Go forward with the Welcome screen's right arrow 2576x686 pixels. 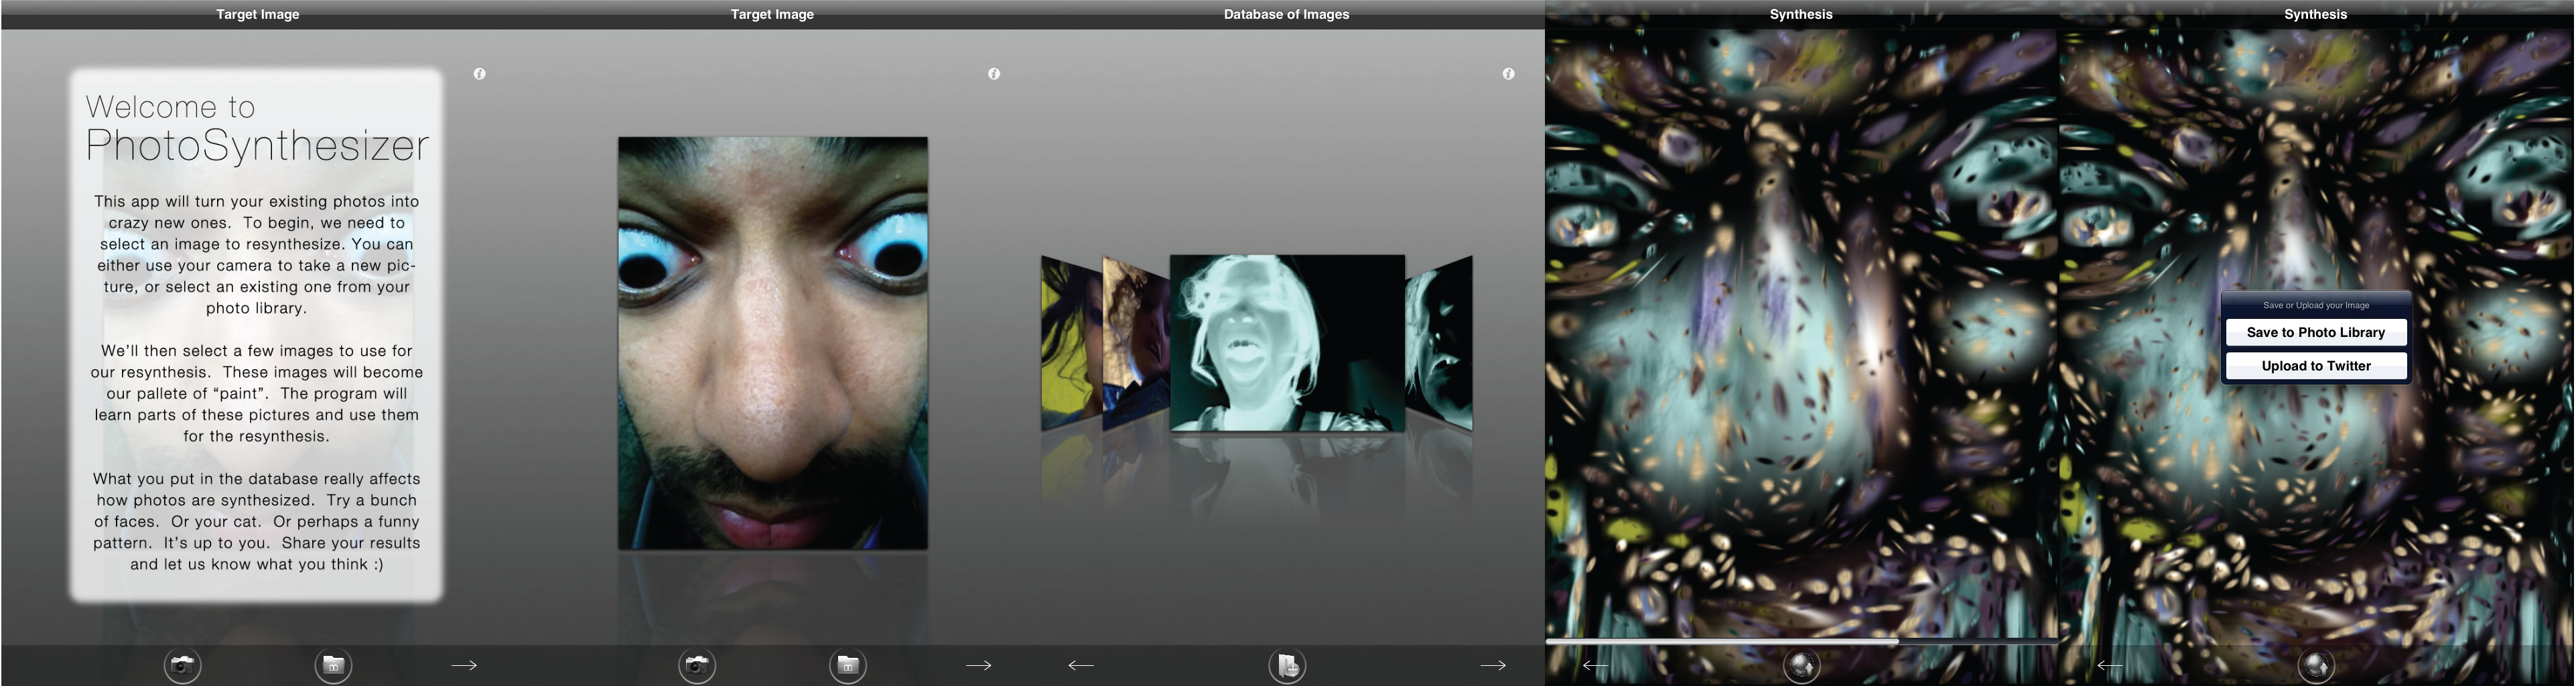click(464, 665)
